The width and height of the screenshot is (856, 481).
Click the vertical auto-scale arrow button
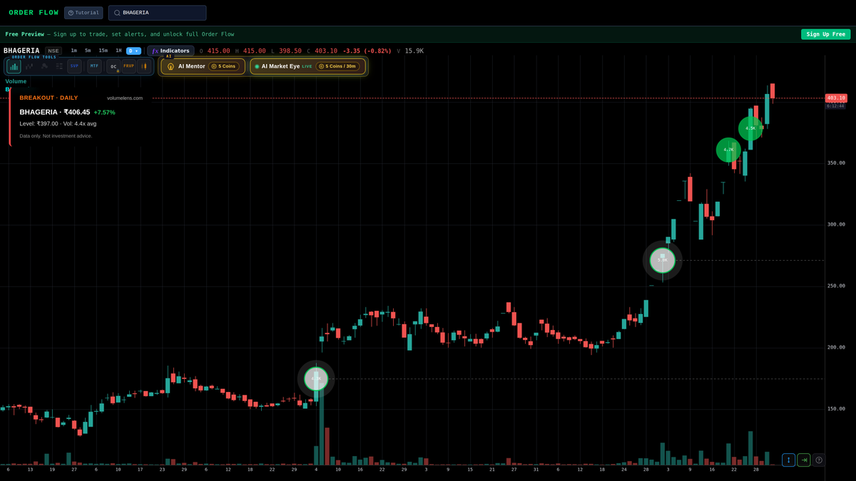pos(788,460)
